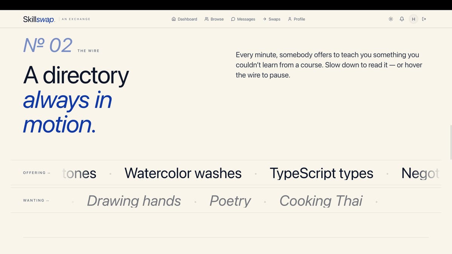
Task: Click the log out icon
Action: [424, 19]
